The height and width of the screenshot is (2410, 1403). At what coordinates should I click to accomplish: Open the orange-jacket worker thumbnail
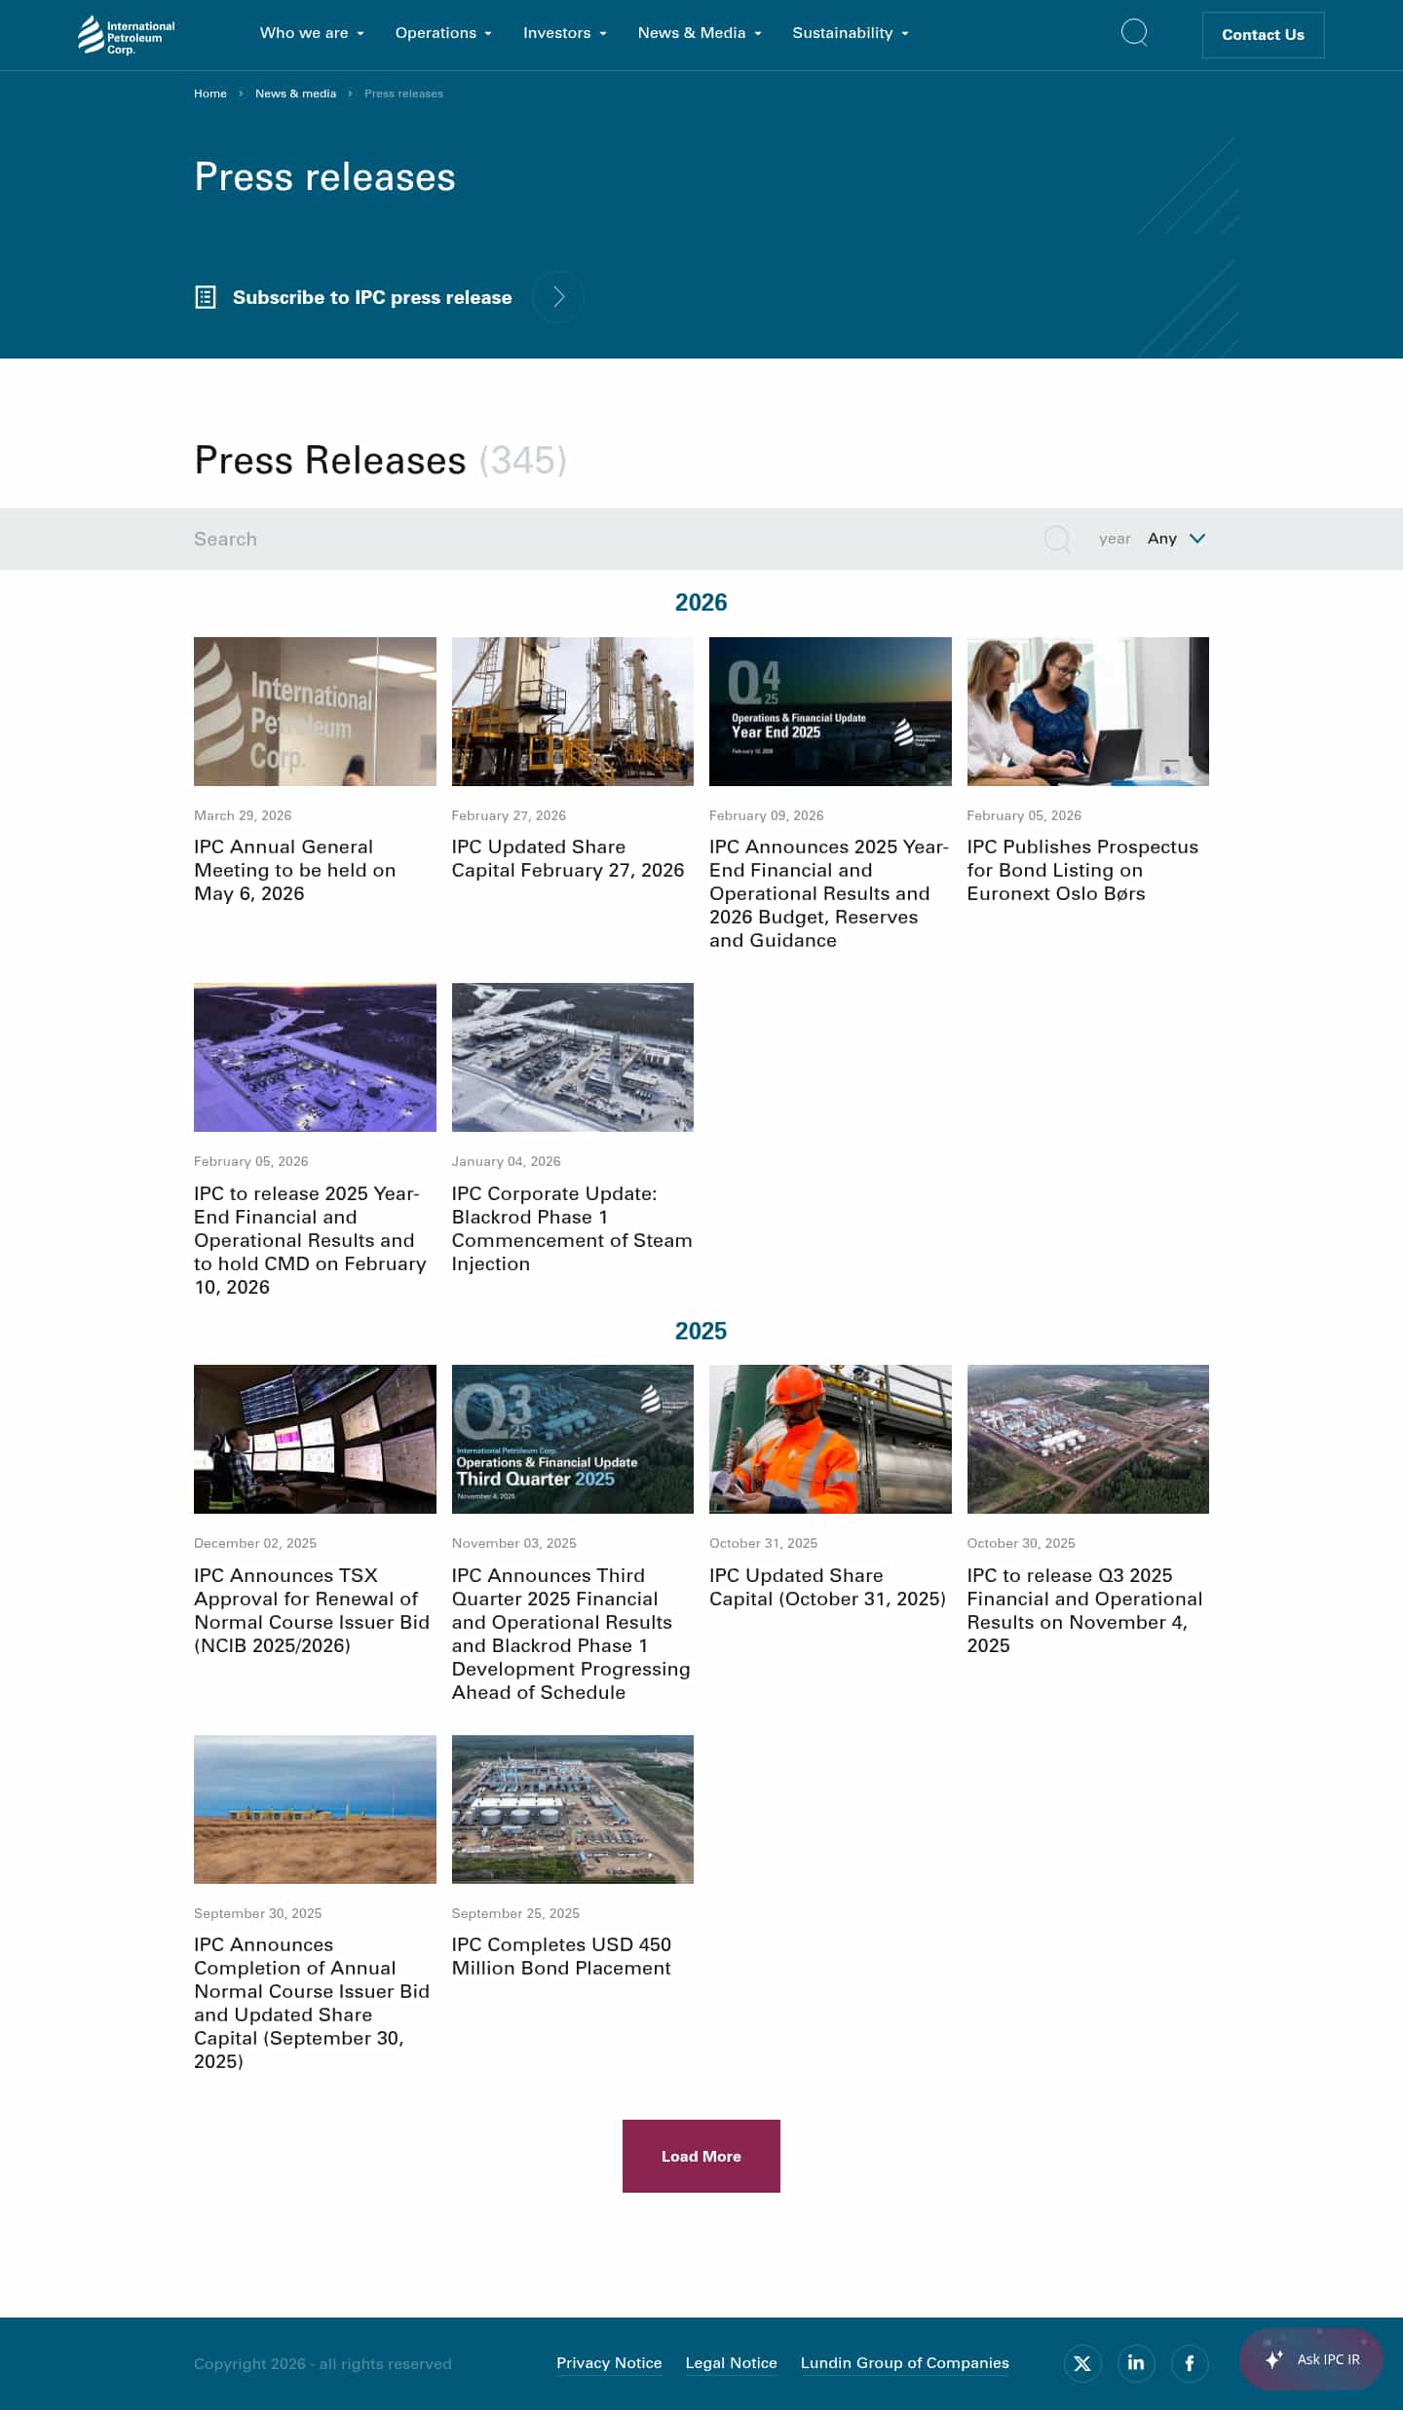[x=830, y=1439]
